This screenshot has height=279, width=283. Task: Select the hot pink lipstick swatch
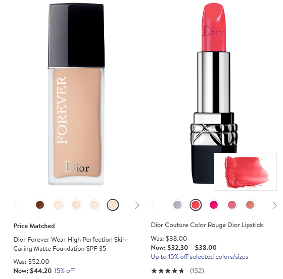(x=214, y=205)
